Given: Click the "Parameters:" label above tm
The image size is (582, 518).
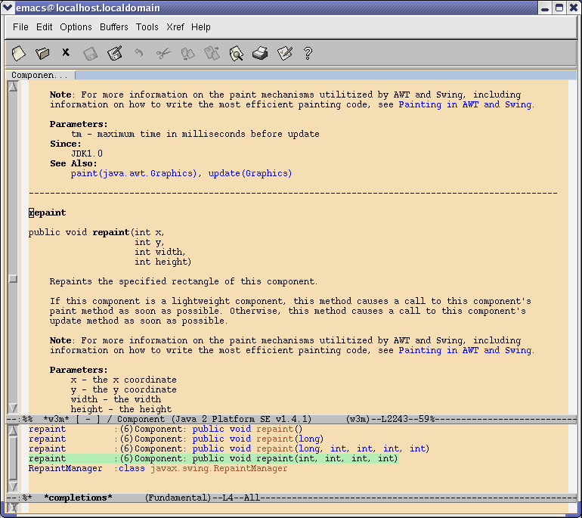Looking at the screenshot, I should (79, 124).
